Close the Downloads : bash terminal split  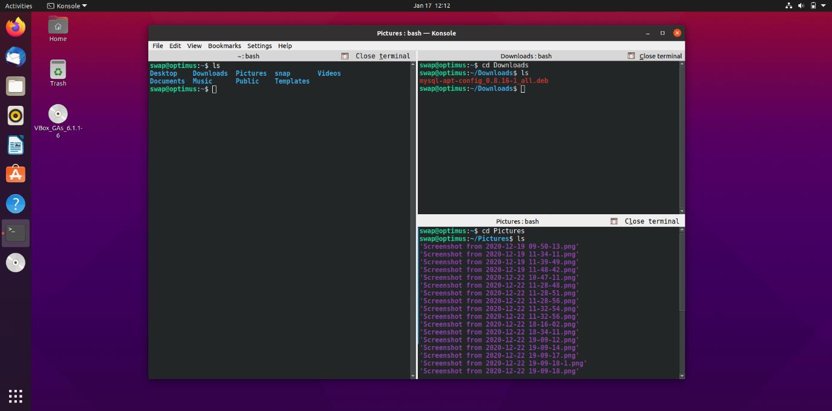click(660, 56)
